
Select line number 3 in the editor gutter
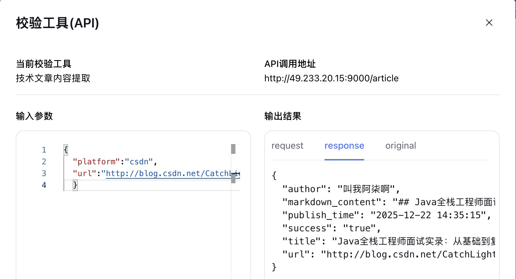[44, 173]
